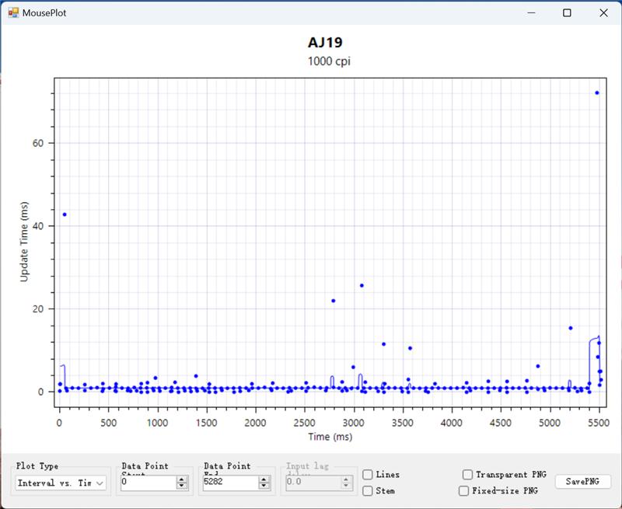
Task: Close the MousePlot window
Action: click(x=603, y=12)
